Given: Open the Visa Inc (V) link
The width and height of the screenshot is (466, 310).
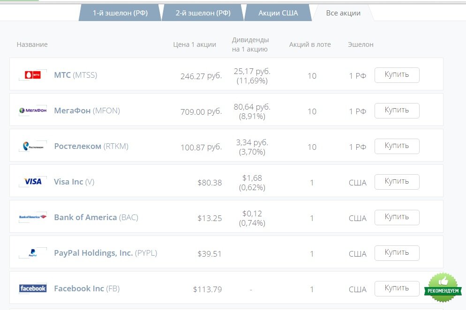Looking at the screenshot, I should (x=74, y=181).
